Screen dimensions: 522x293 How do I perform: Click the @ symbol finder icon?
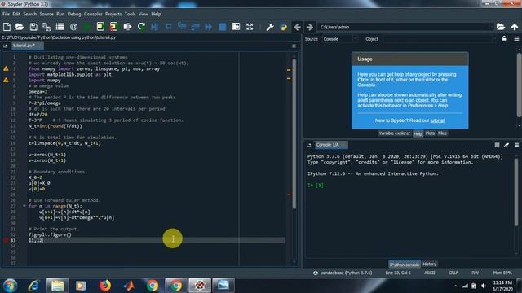(73, 27)
